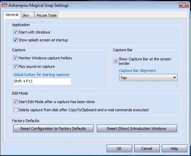
Task: Enable Delete capture from disk option
Action: (x=15, y=110)
